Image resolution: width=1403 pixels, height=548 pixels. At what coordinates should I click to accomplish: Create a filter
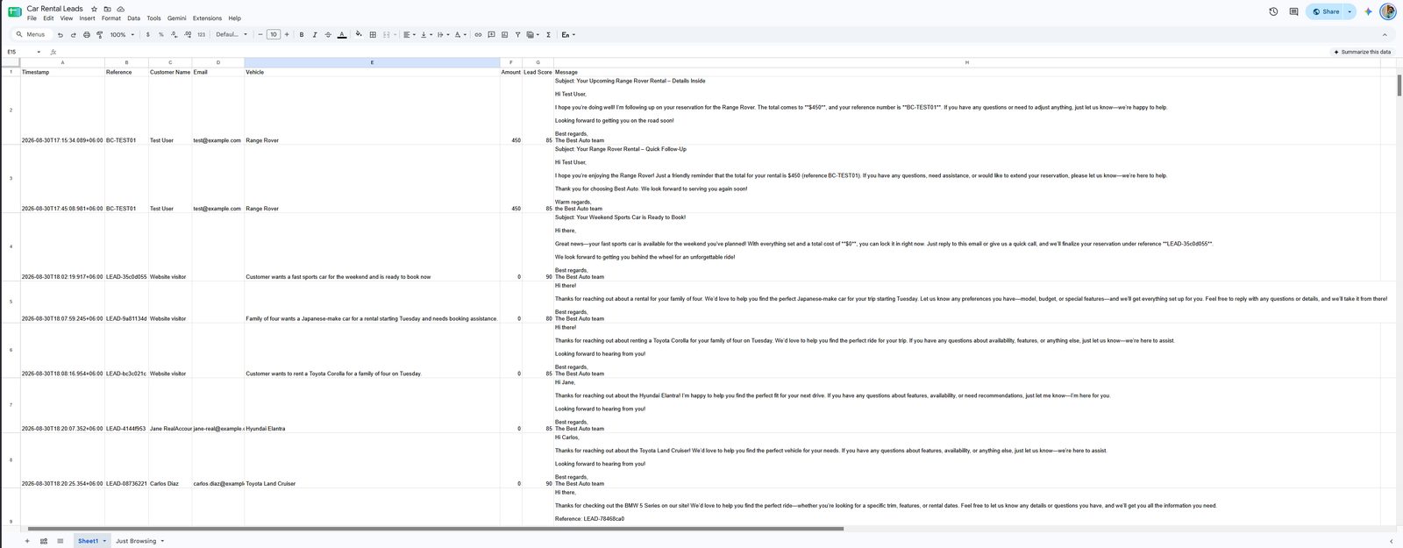coord(517,35)
